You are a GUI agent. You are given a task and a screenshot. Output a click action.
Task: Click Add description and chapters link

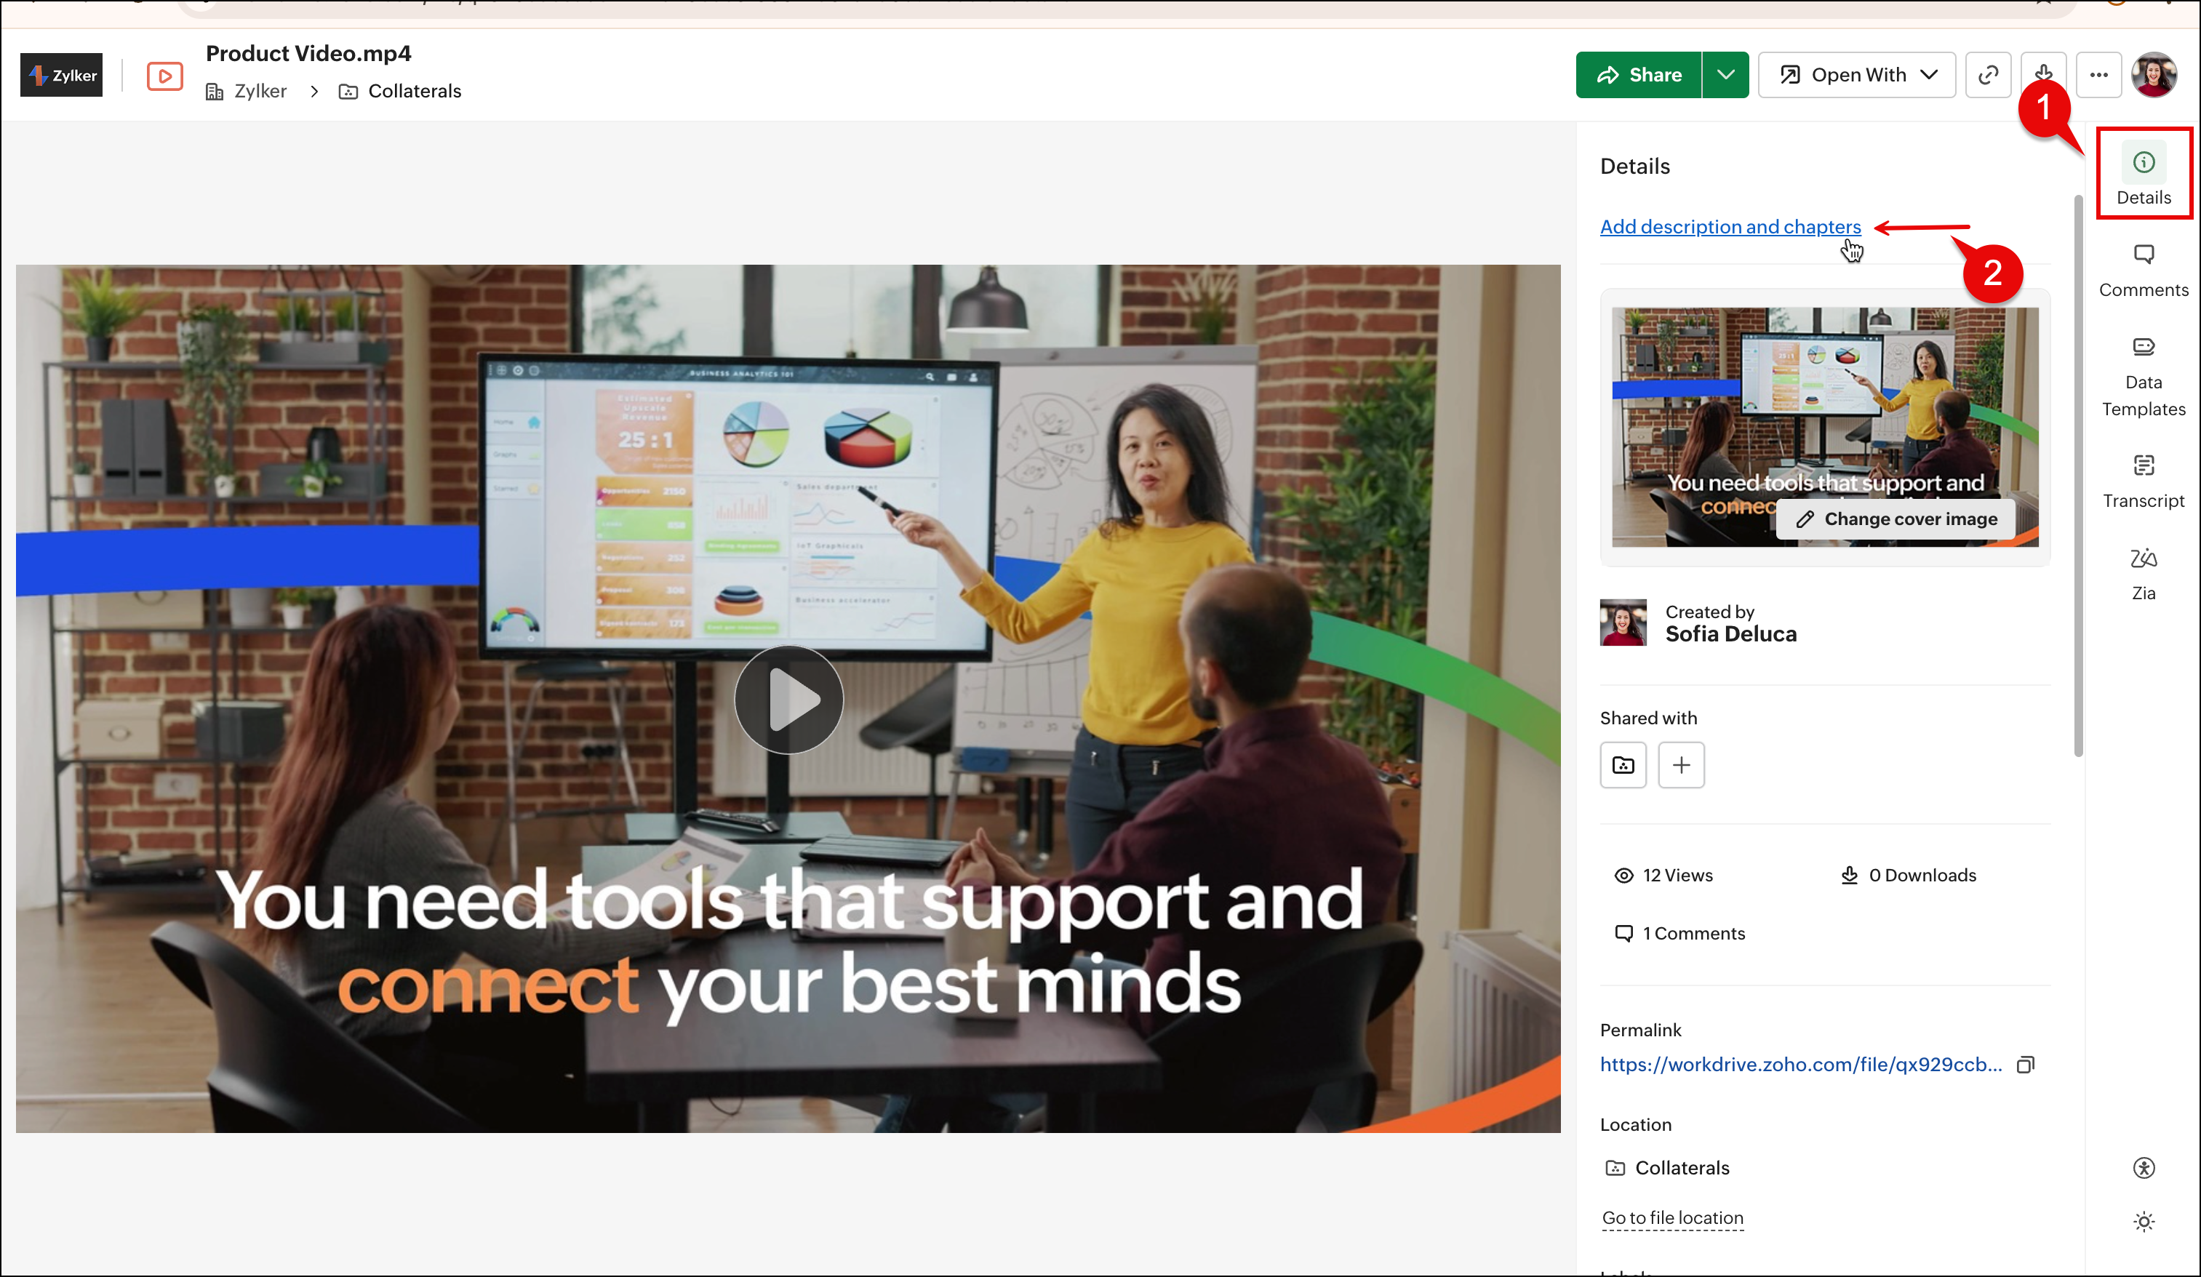[1730, 227]
